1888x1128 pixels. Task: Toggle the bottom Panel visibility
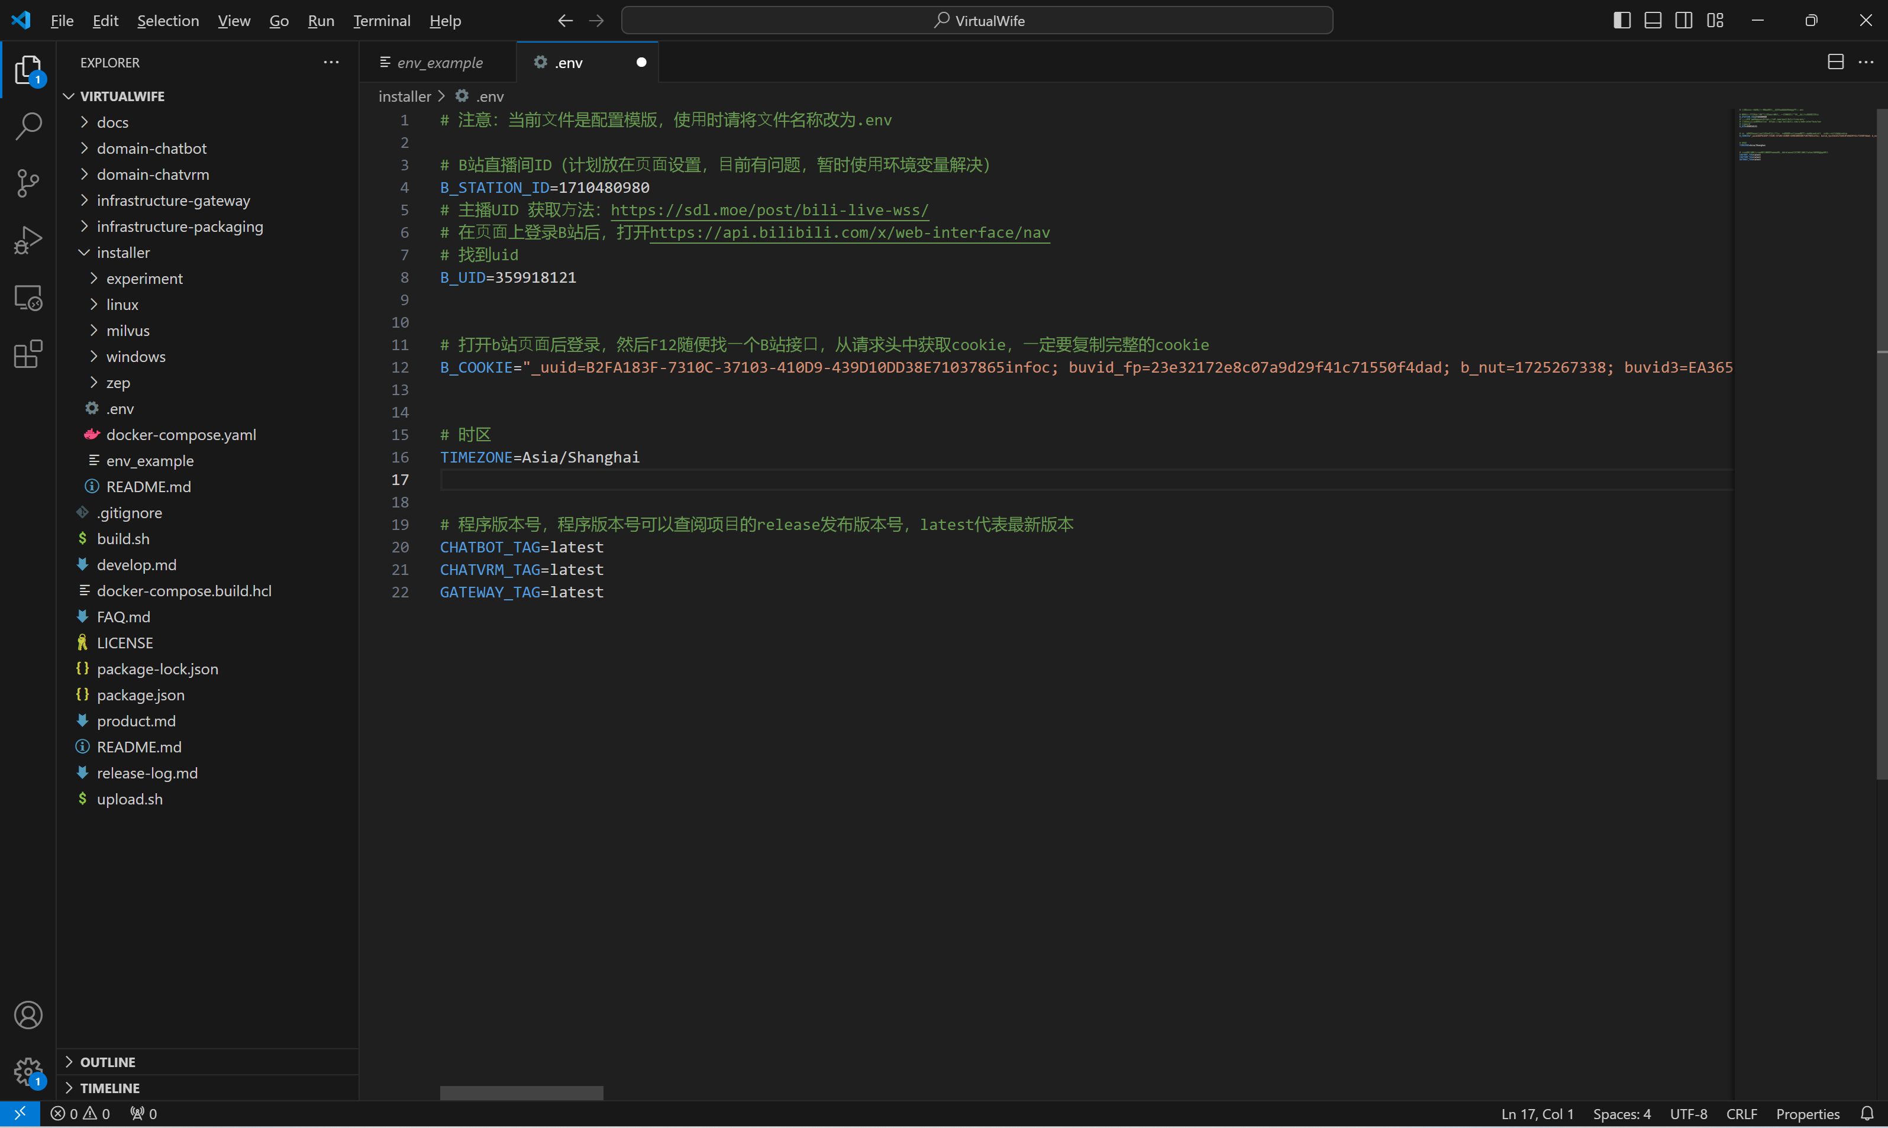click(x=1653, y=21)
